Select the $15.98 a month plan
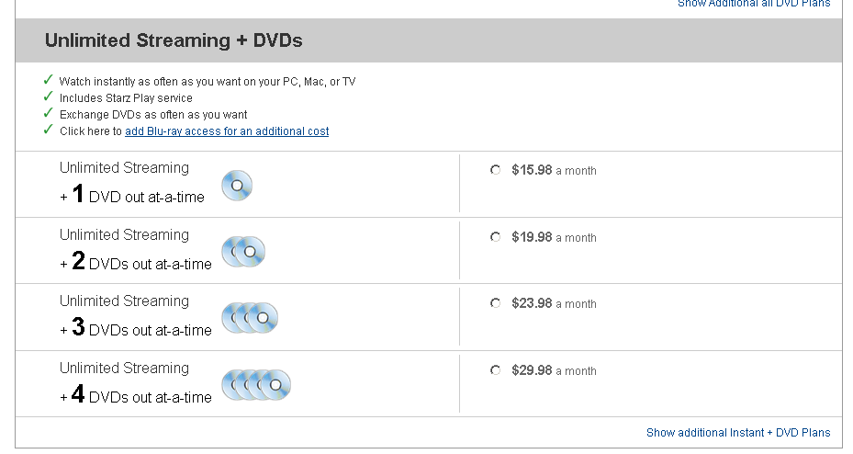This screenshot has width=853, height=454. (496, 170)
